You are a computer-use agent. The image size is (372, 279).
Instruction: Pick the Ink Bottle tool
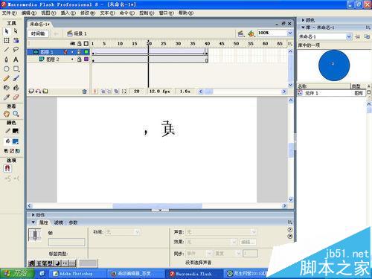tap(7, 88)
